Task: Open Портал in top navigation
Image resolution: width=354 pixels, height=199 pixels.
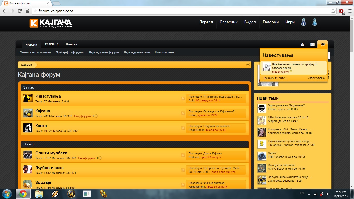Action: [206, 22]
